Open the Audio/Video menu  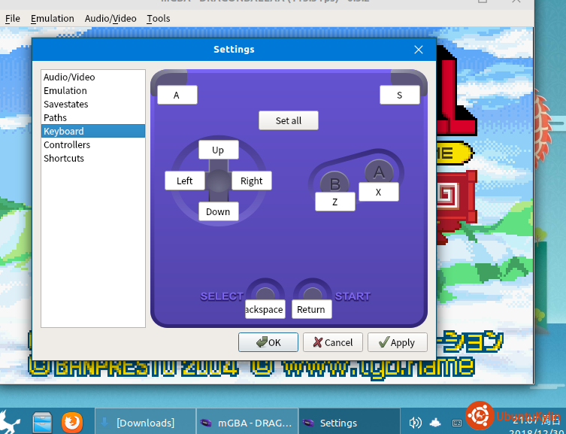110,18
